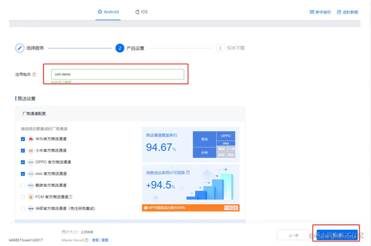Click the 预计大小 2.05MB text
The image size is (371, 246).
click(77, 232)
